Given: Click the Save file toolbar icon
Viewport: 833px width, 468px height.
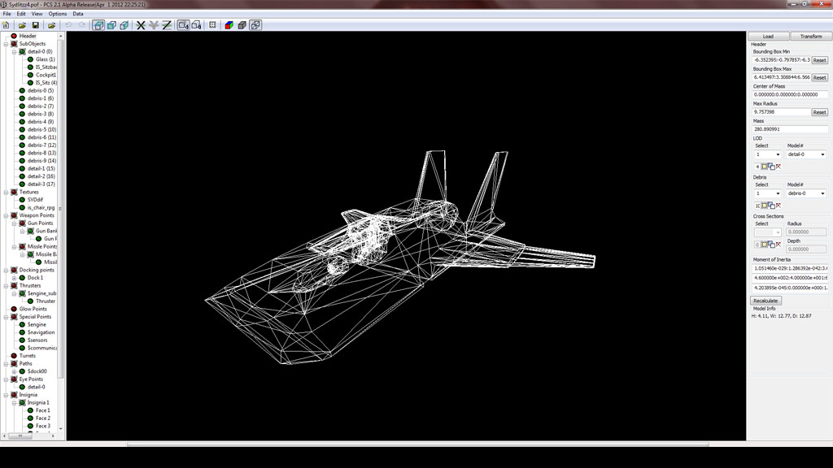Looking at the screenshot, I should click(36, 25).
